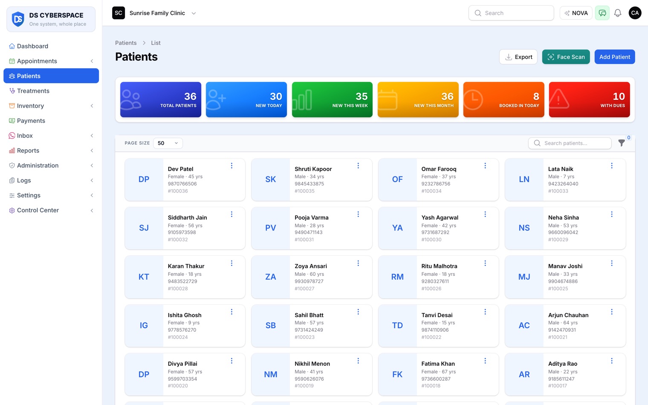The width and height of the screenshot is (648, 405).
Task: Open Fatima Khan card options menu
Action: (x=485, y=361)
